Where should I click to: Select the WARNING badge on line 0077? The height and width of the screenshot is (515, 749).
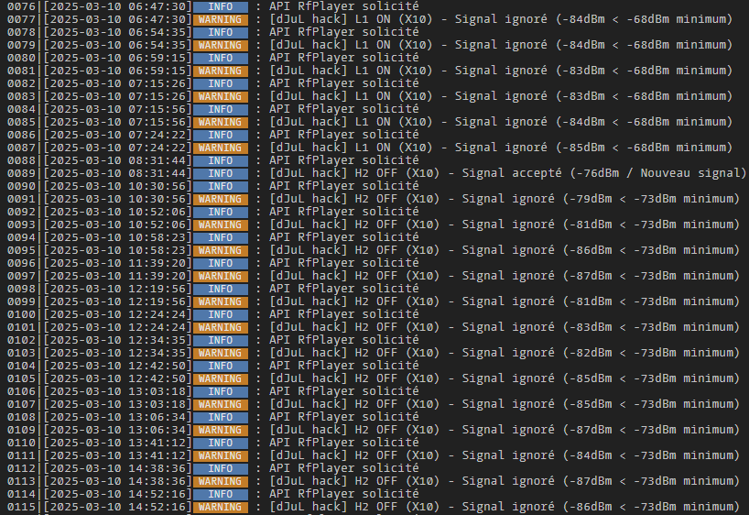click(x=220, y=19)
